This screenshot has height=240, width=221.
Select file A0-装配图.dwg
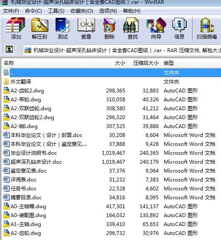(x=28, y=215)
